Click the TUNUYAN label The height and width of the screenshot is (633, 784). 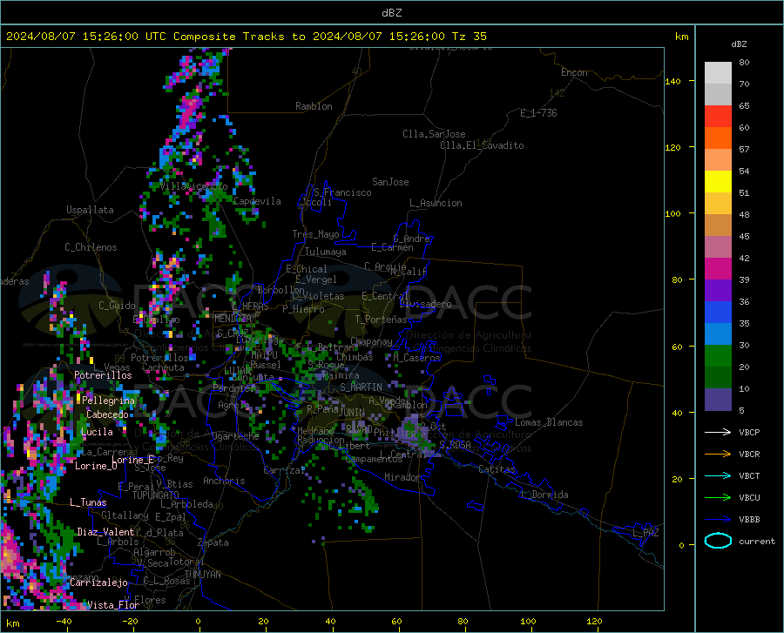click(x=202, y=575)
